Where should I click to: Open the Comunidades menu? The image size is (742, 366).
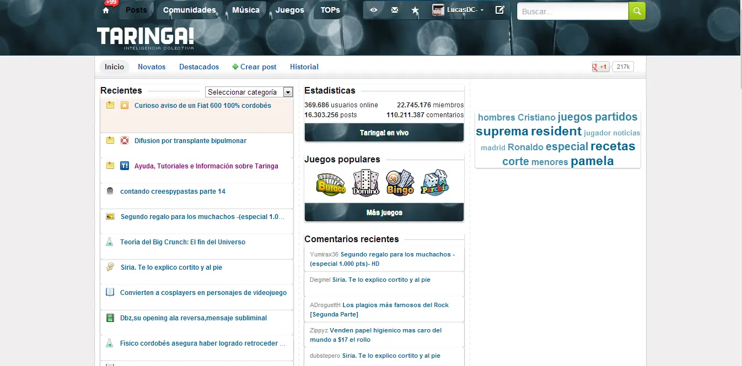tap(190, 10)
